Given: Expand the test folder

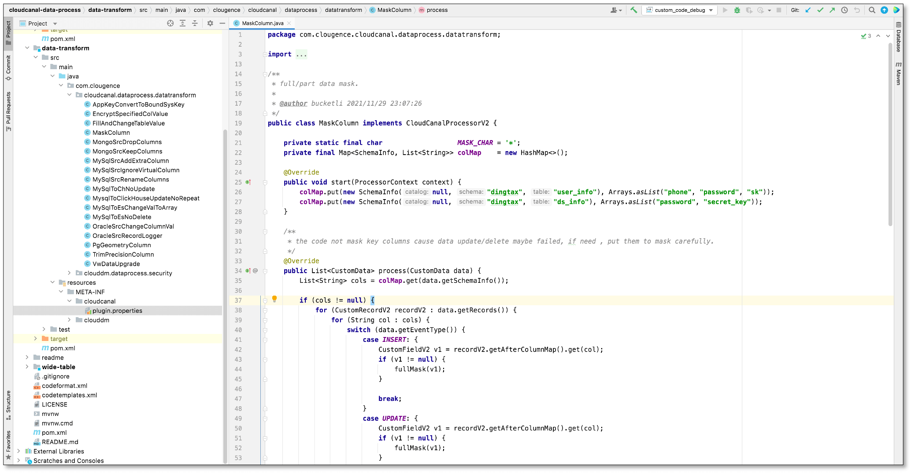Looking at the screenshot, I should (x=44, y=329).
